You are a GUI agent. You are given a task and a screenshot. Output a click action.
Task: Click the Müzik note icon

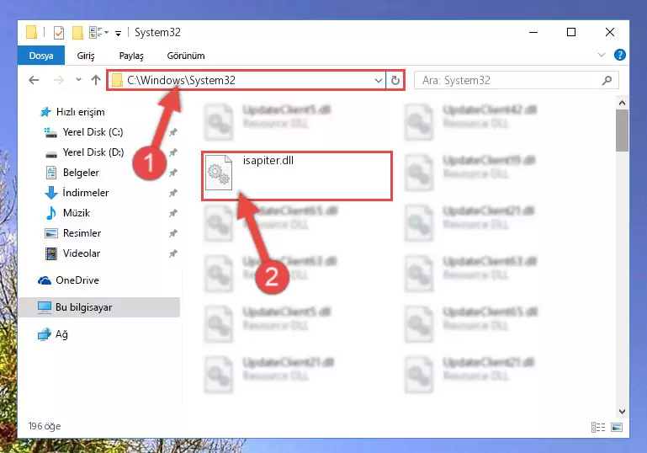click(x=51, y=213)
